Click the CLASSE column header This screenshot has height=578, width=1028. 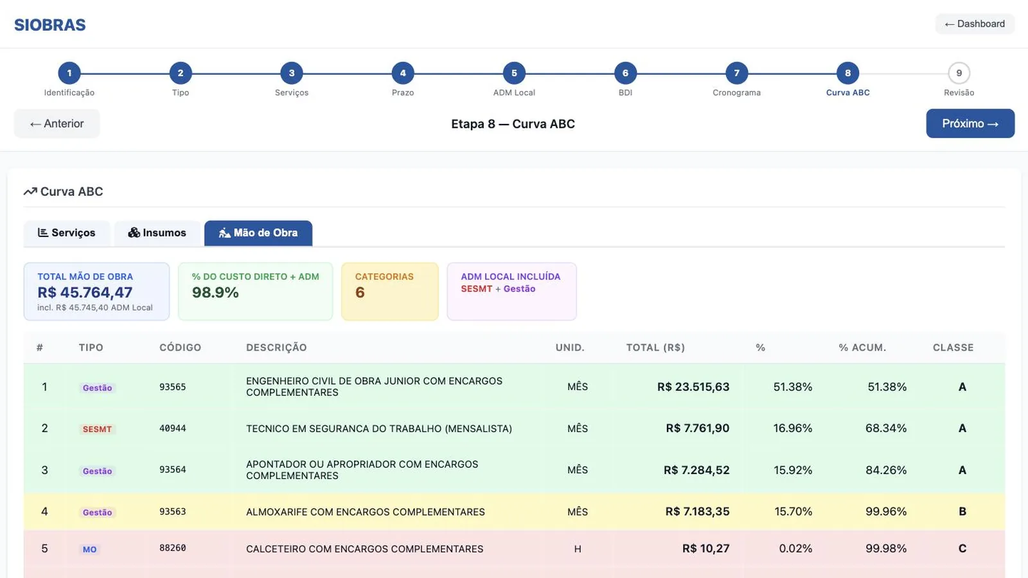(953, 347)
